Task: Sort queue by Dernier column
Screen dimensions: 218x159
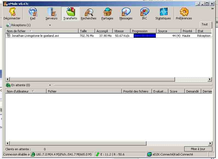Action: pos(207,91)
